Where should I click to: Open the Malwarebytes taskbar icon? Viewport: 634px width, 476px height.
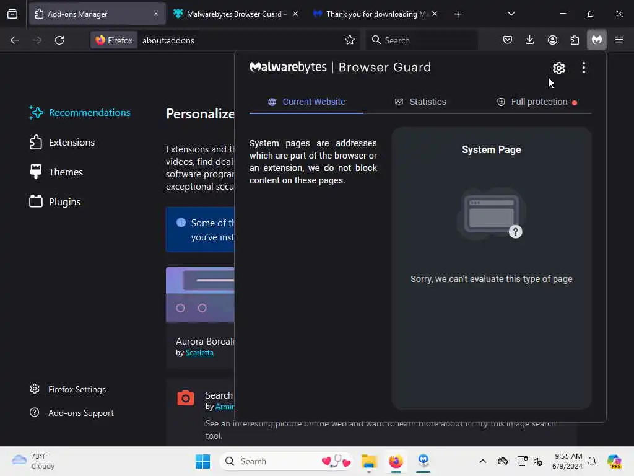pyautogui.click(x=423, y=461)
